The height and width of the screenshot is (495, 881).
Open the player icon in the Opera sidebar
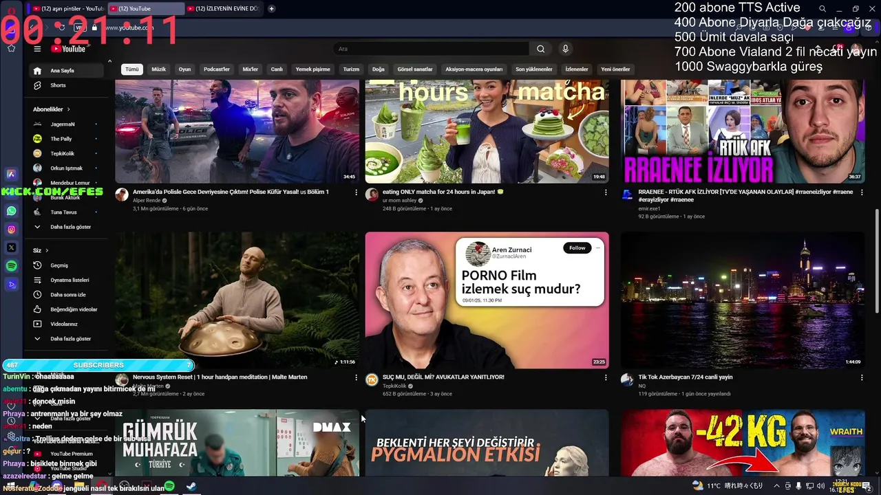tap(11, 284)
